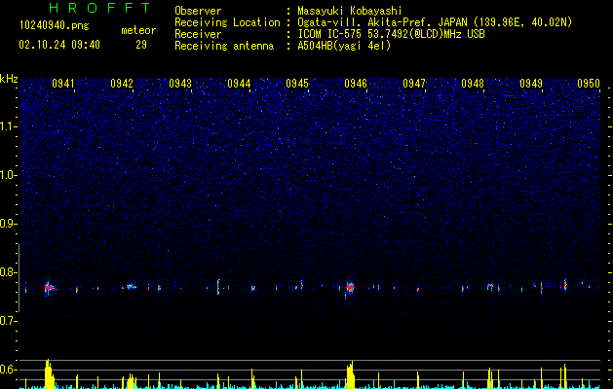Image resolution: width=613 pixels, height=389 pixels.
Task: Click the 0944 time marker
Action: 239,84
